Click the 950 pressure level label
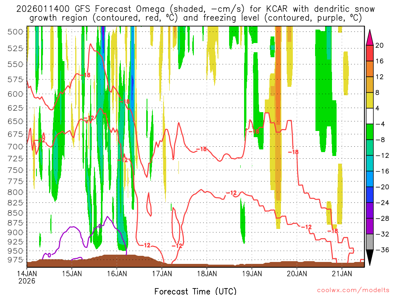 tap(15, 251)
